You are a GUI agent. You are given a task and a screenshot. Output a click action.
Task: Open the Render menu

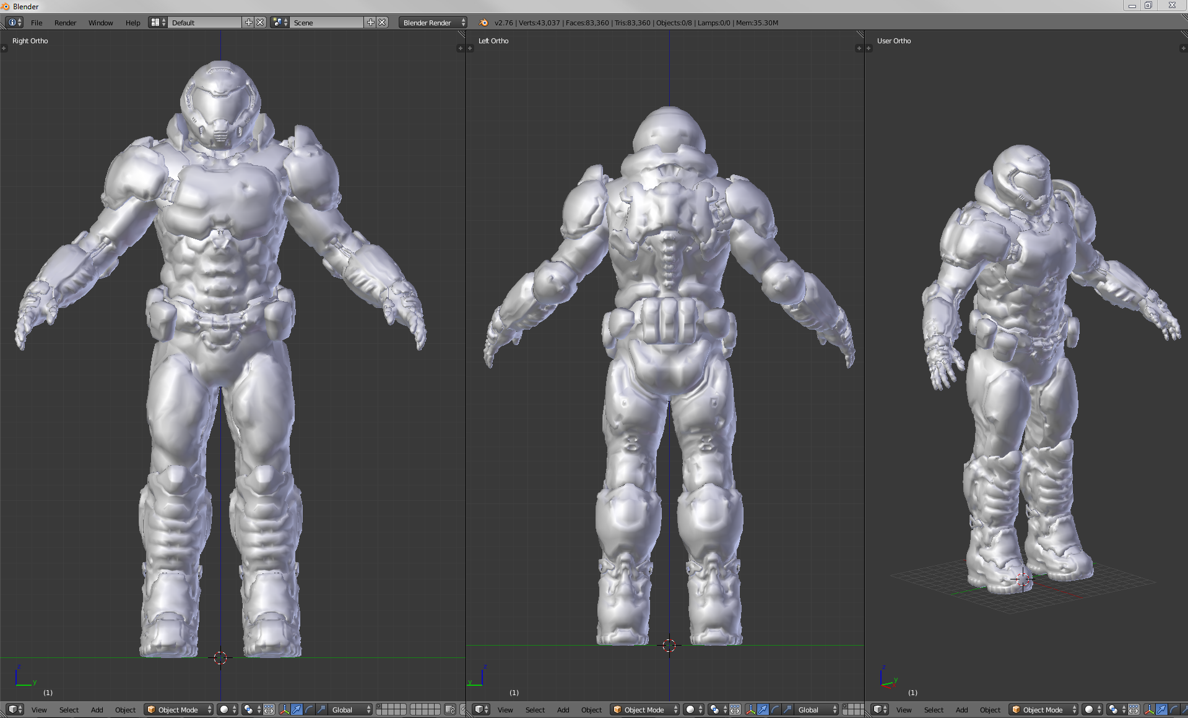65,22
